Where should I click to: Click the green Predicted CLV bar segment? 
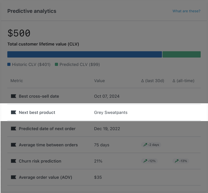tap(181, 54)
